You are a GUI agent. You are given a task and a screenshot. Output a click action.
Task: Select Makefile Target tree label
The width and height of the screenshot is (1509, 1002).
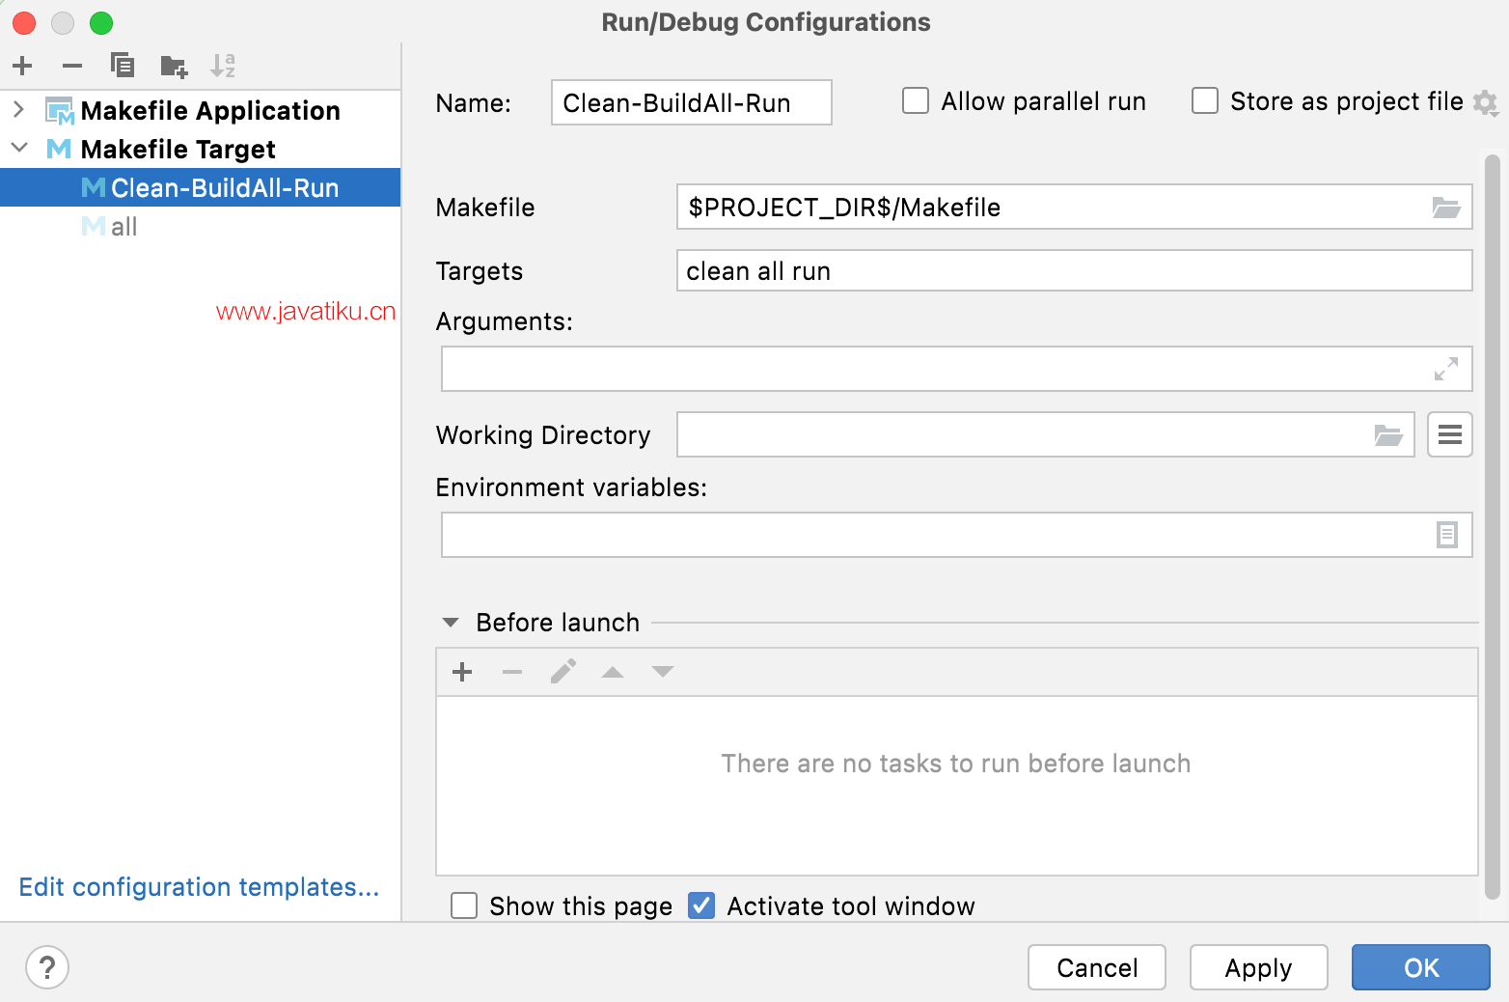click(x=178, y=150)
